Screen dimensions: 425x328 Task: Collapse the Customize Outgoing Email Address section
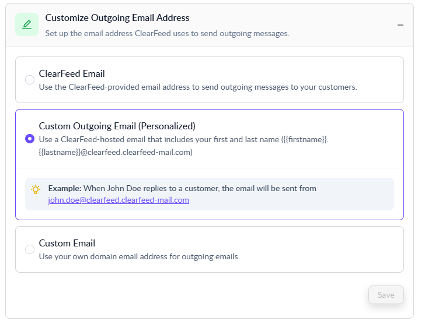pyautogui.click(x=400, y=25)
